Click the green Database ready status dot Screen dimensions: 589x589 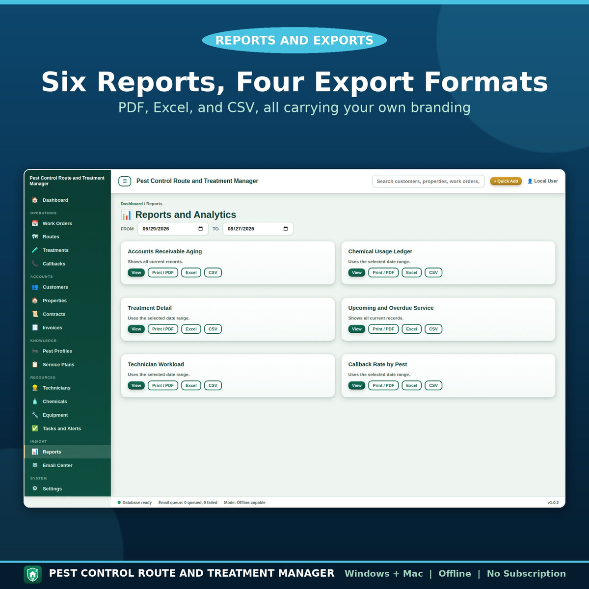(x=119, y=503)
